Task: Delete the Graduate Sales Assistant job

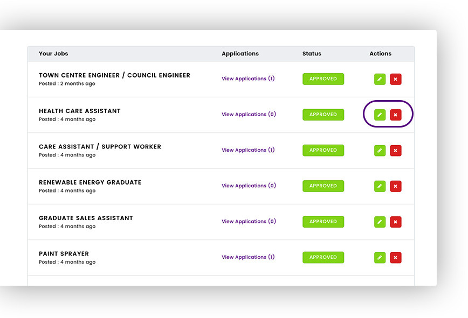Action: 396,222
